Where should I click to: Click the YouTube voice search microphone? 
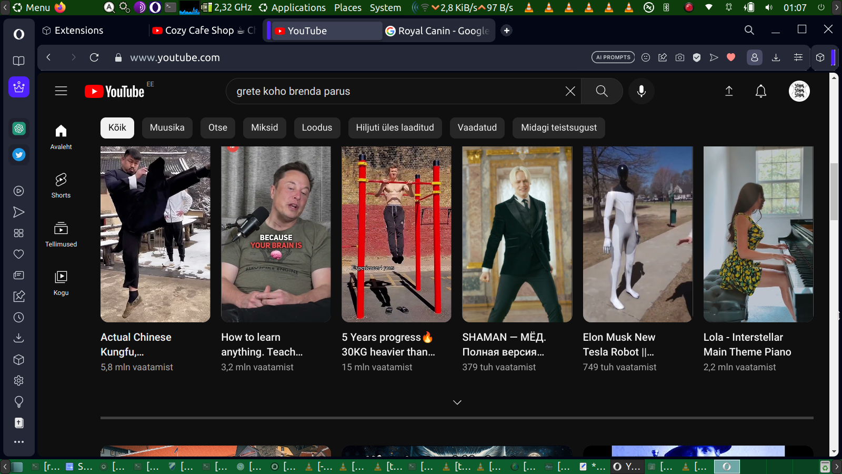coord(641,91)
